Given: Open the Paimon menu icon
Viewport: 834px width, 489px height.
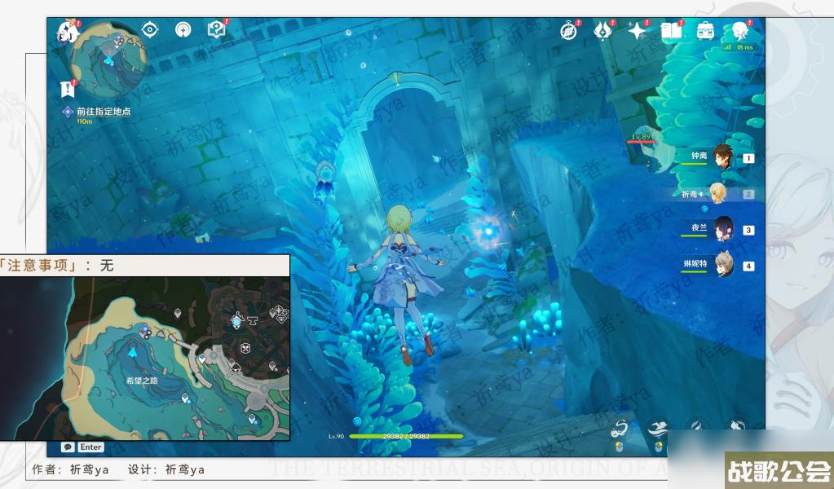Looking at the screenshot, I should (x=68, y=33).
